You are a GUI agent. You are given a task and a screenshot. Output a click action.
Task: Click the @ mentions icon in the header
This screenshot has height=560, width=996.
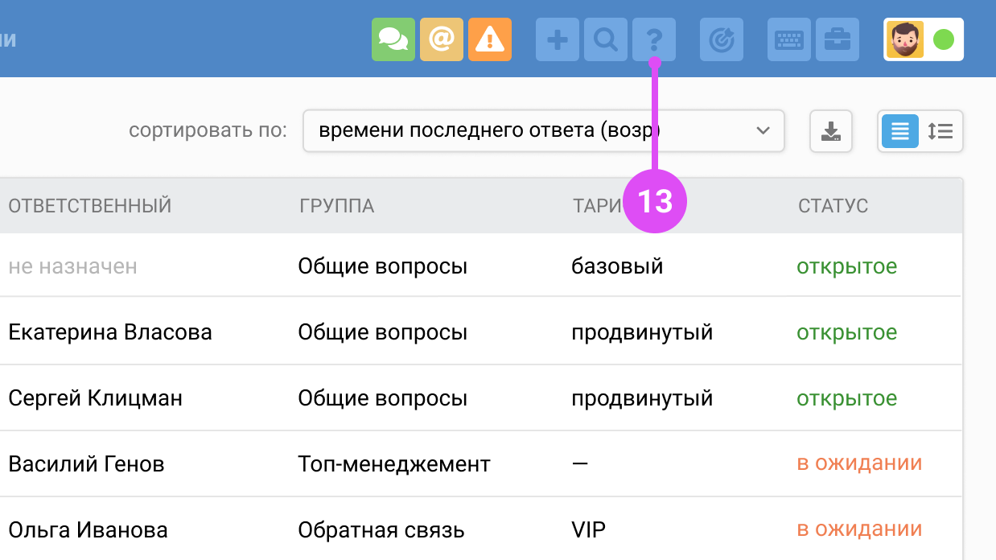[x=442, y=39]
